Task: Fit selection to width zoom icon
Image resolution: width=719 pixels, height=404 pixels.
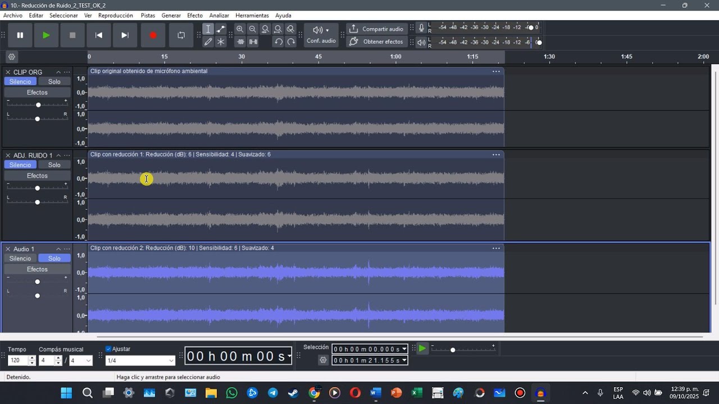Action: pyautogui.click(x=265, y=29)
